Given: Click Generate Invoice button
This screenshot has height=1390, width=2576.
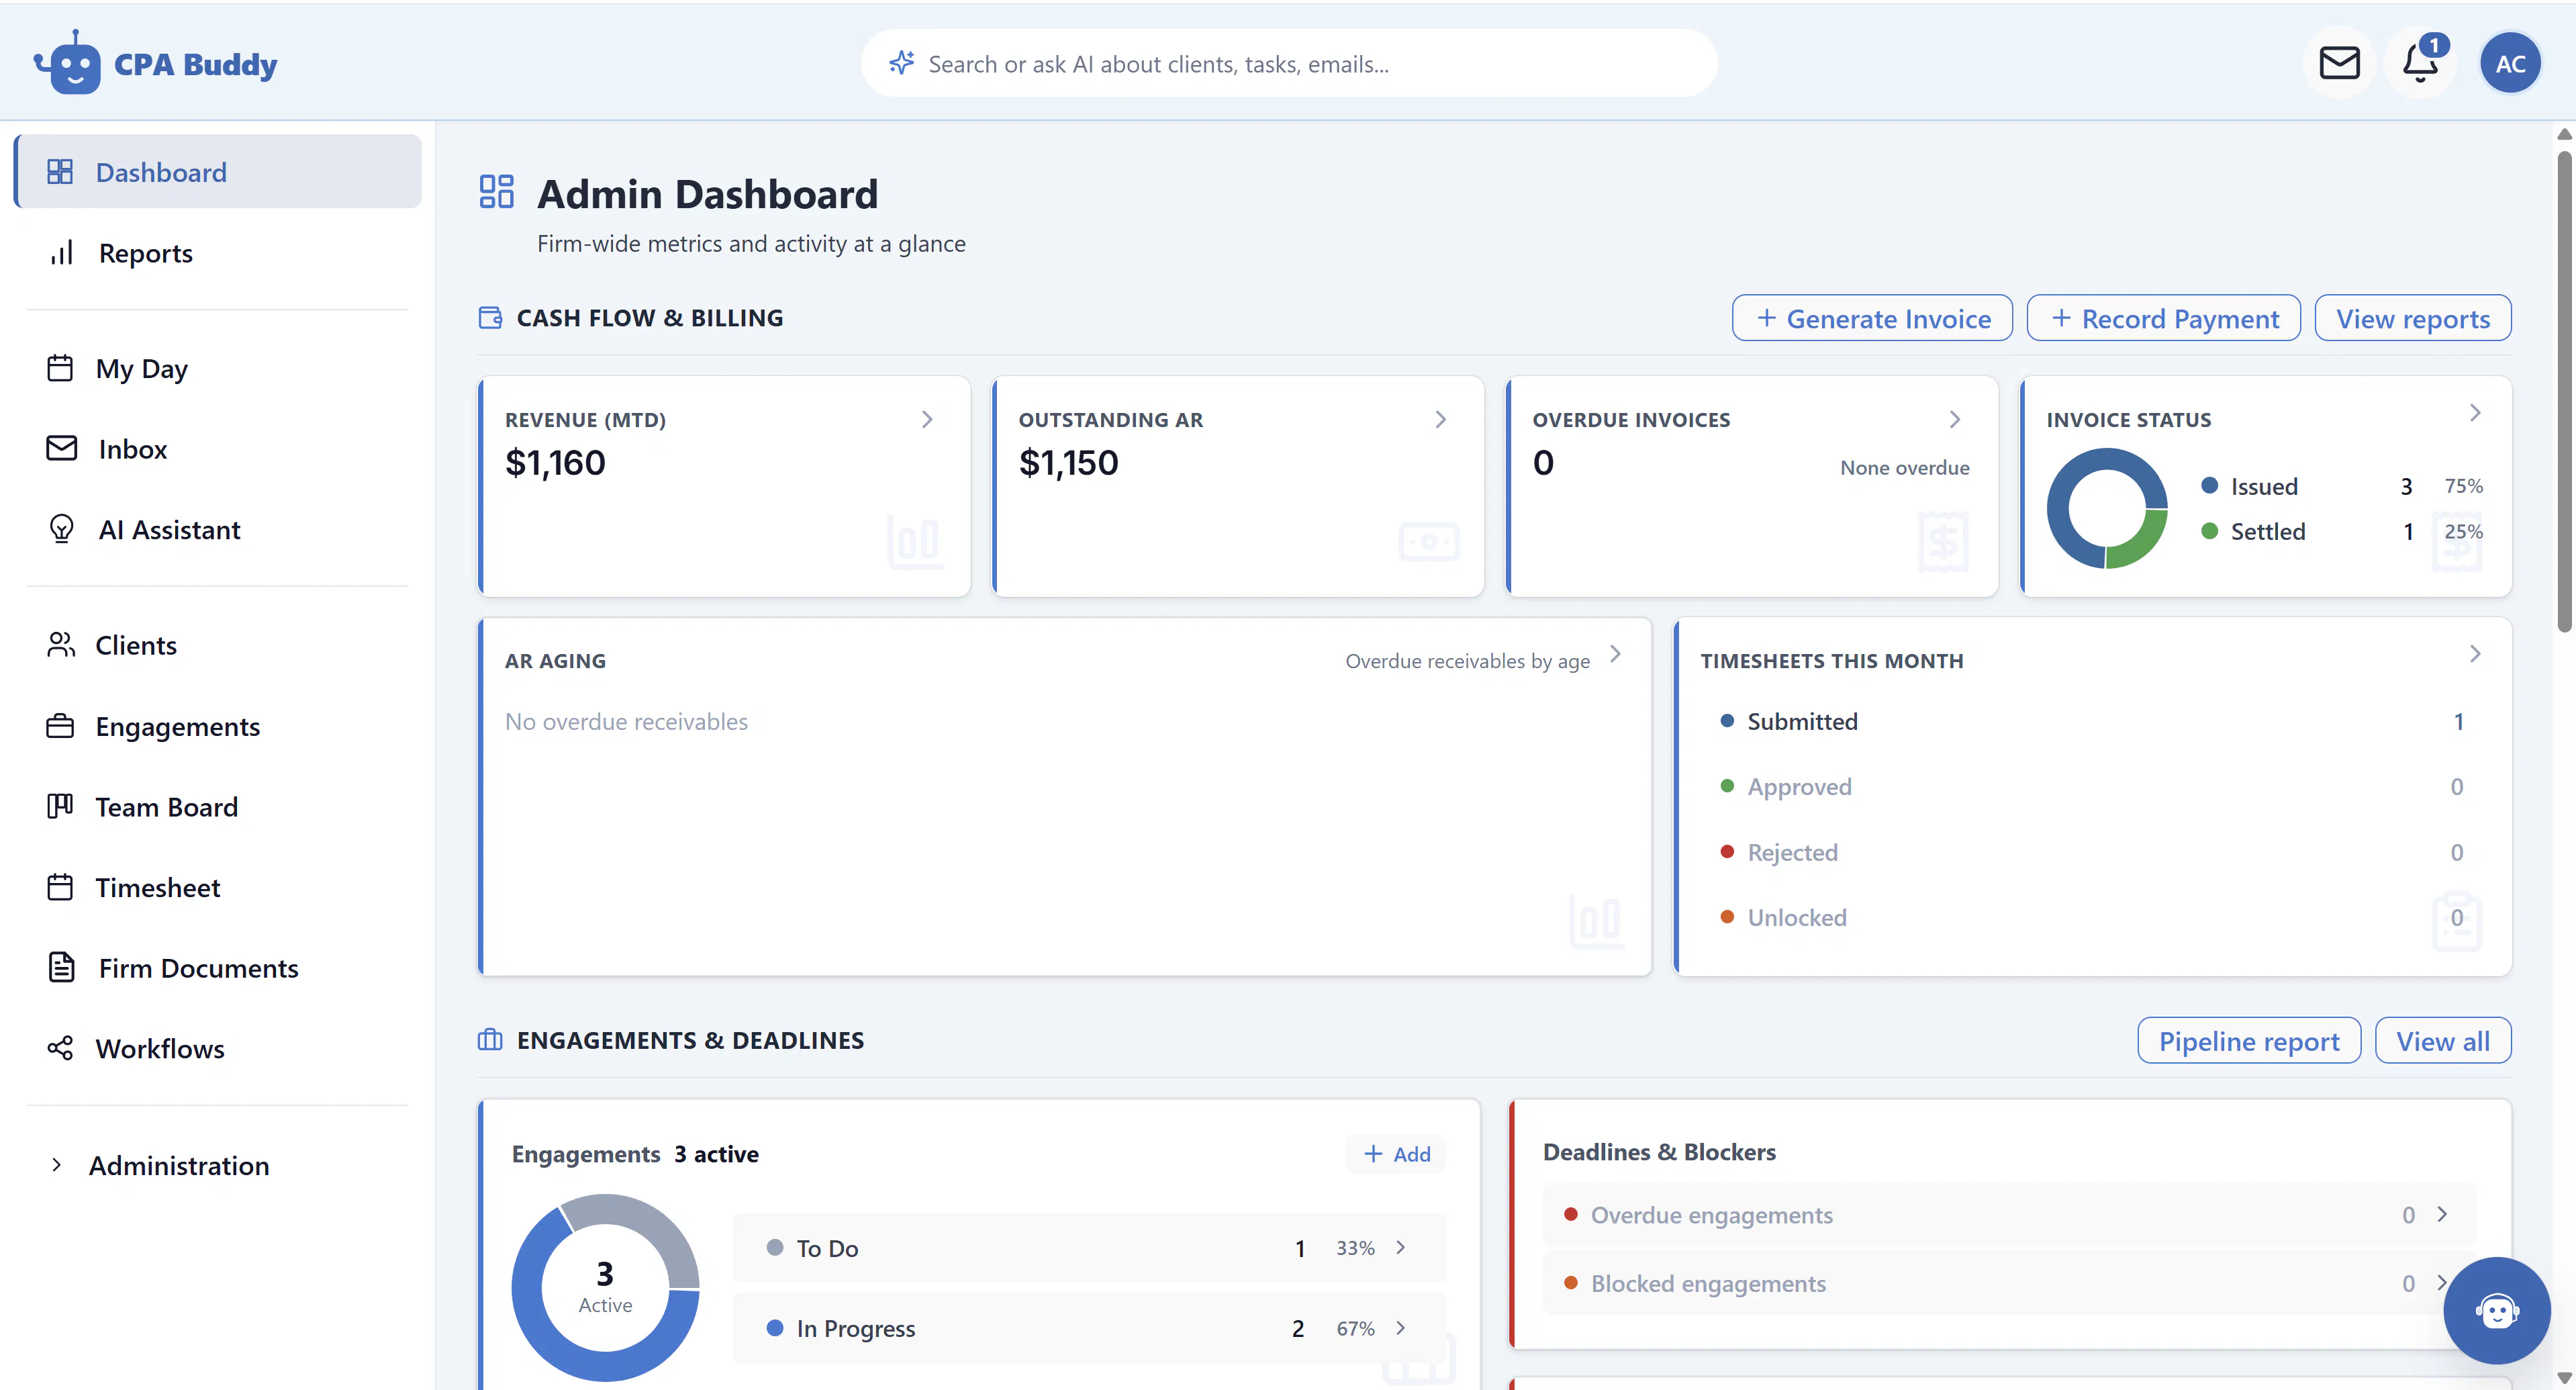Looking at the screenshot, I should point(1872,318).
